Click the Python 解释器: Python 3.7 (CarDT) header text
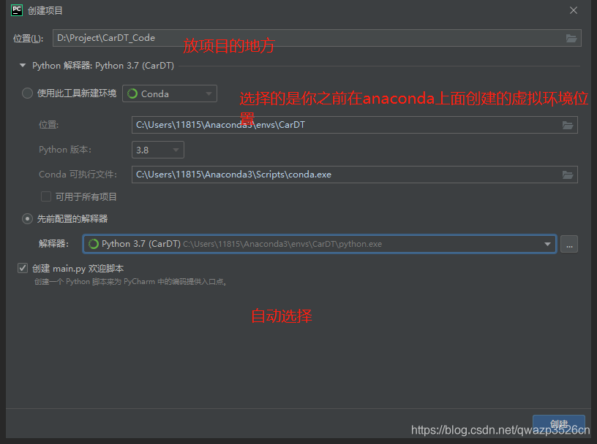 click(103, 66)
